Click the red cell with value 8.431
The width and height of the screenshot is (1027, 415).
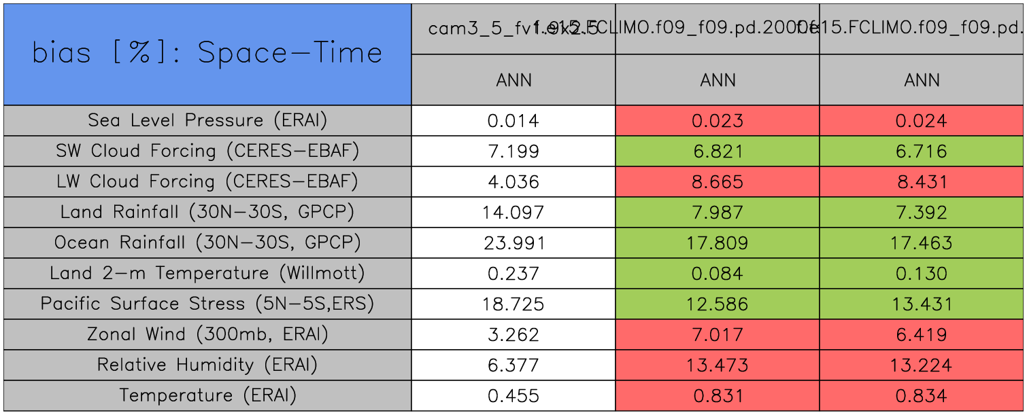(922, 182)
